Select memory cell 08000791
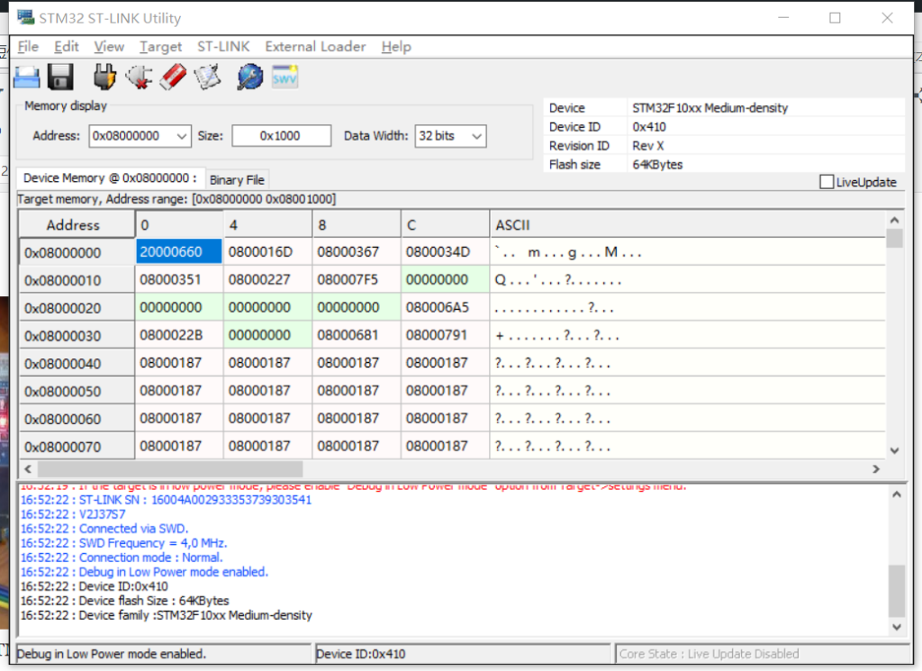922x671 pixels. 446,335
